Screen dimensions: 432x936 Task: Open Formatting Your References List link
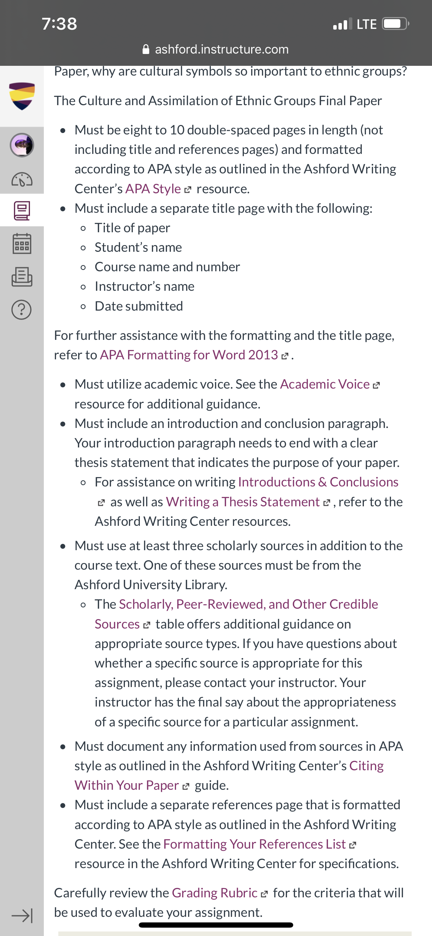(x=255, y=844)
